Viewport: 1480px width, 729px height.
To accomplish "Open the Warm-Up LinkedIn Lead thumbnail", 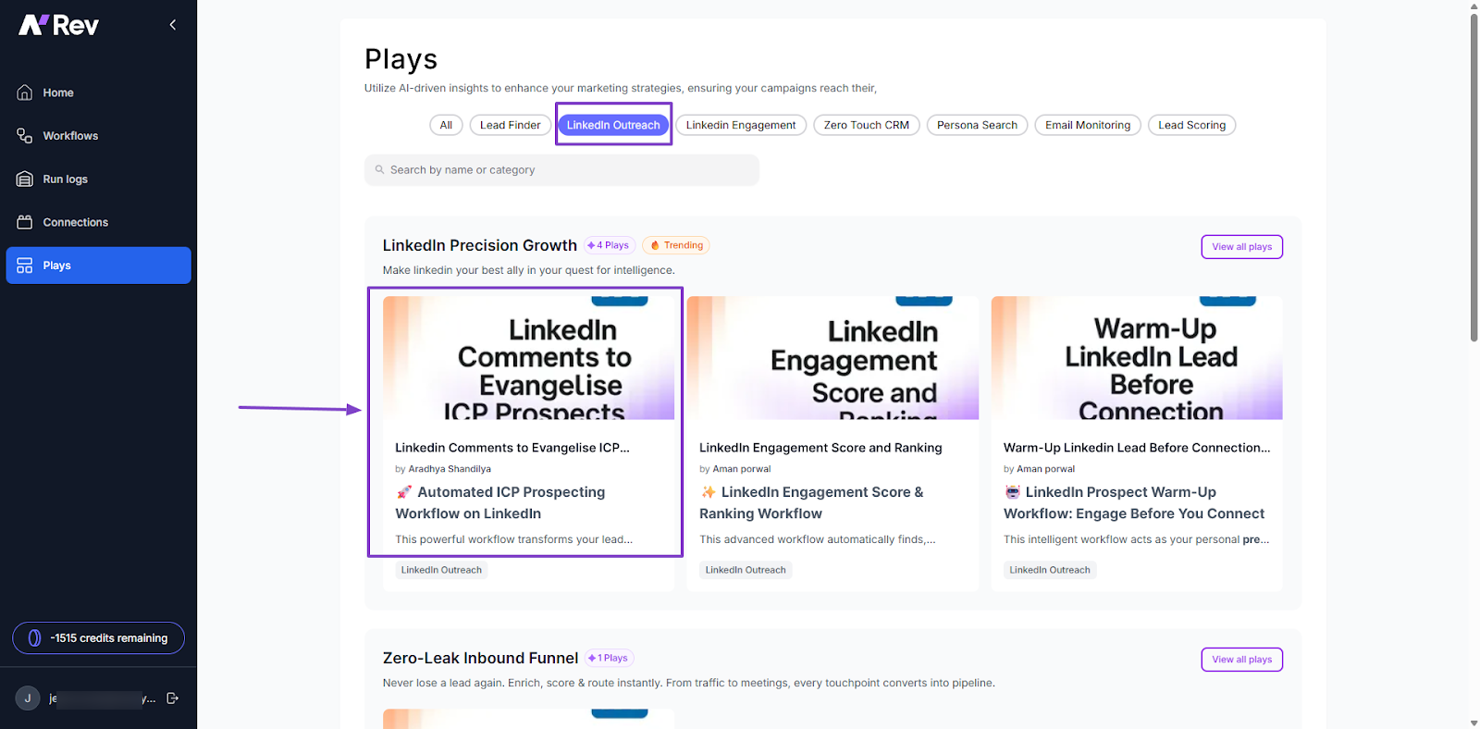I will pos(1137,358).
